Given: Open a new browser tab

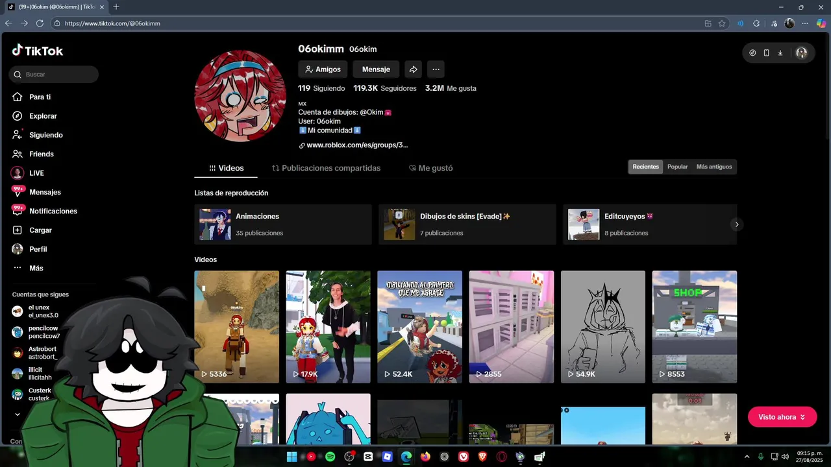Looking at the screenshot, I should pos(116,7).
